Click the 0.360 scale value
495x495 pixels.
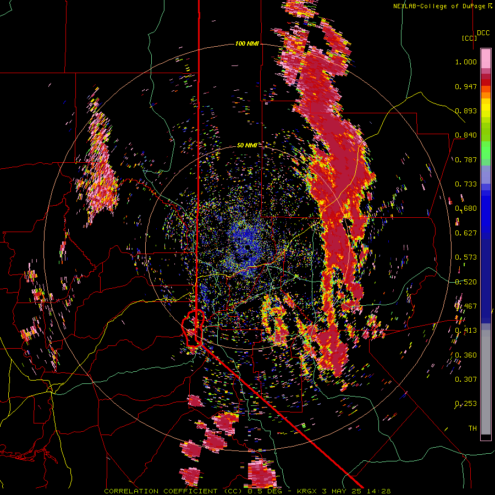pos(466,355)
